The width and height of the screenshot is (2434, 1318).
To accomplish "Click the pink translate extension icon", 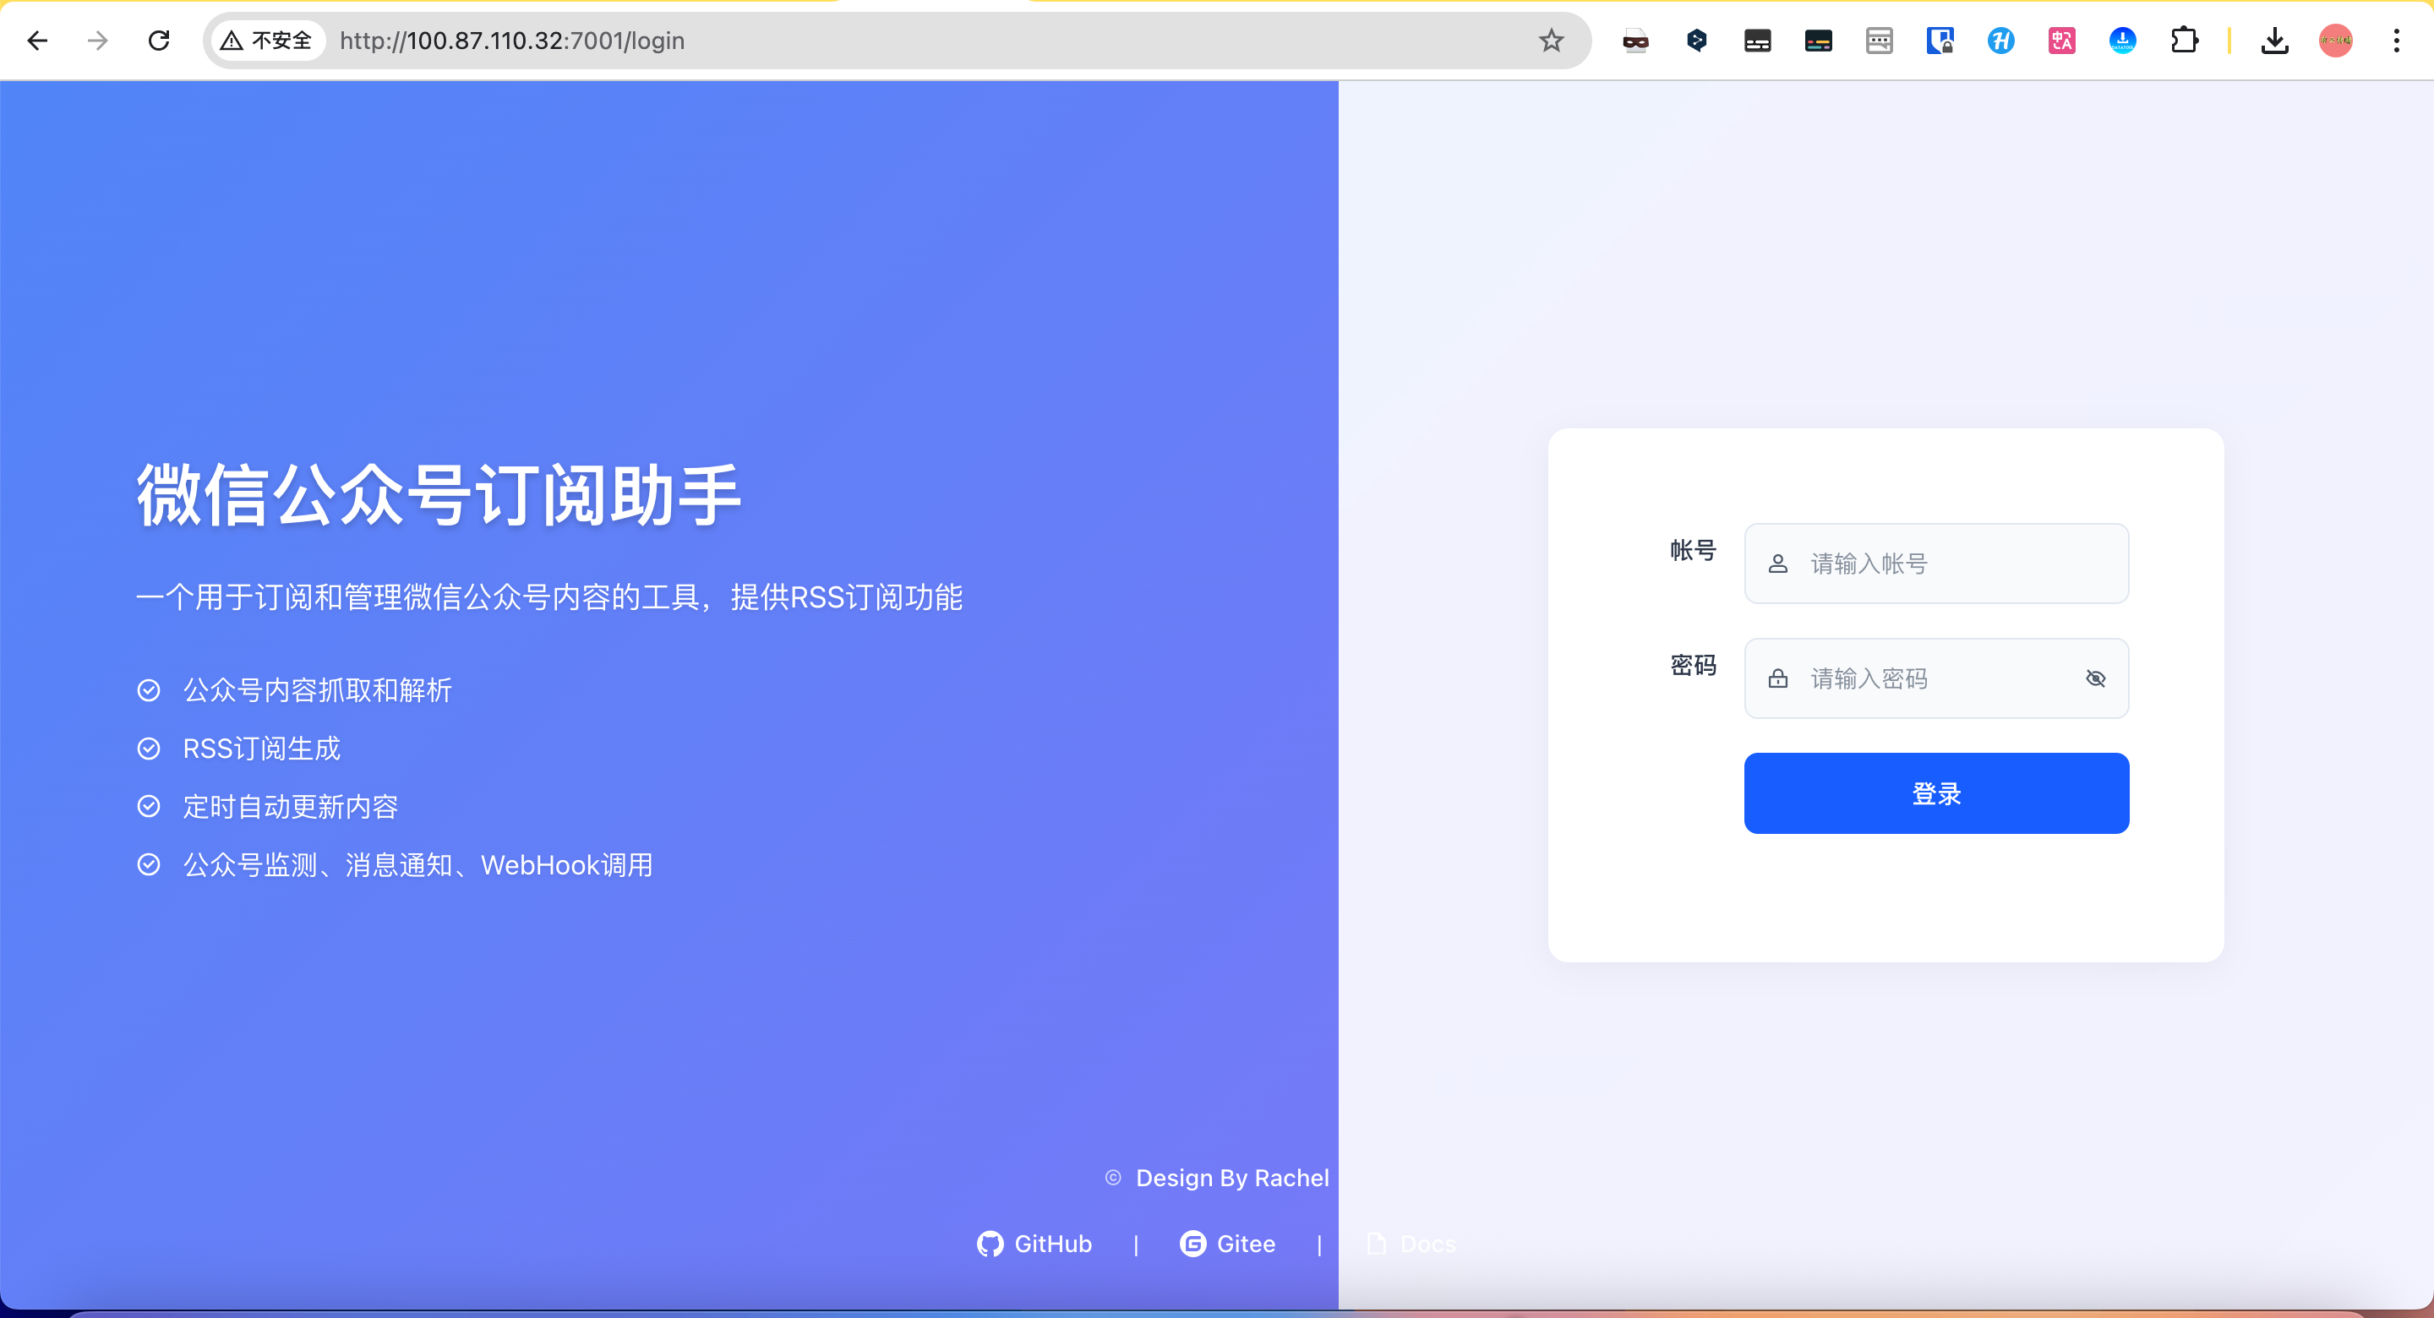I will (x=2062, y=41).
